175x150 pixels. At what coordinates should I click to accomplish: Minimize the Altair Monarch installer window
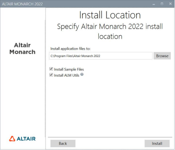pyautogui.click(x=154, y=4)
